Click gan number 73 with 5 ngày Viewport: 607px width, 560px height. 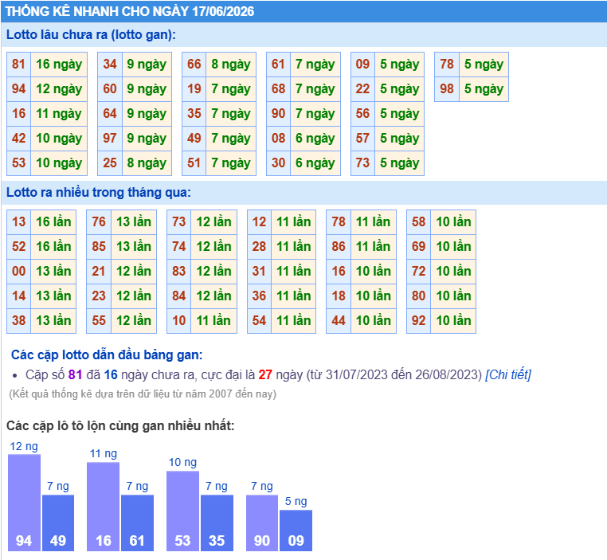[362, 163]
